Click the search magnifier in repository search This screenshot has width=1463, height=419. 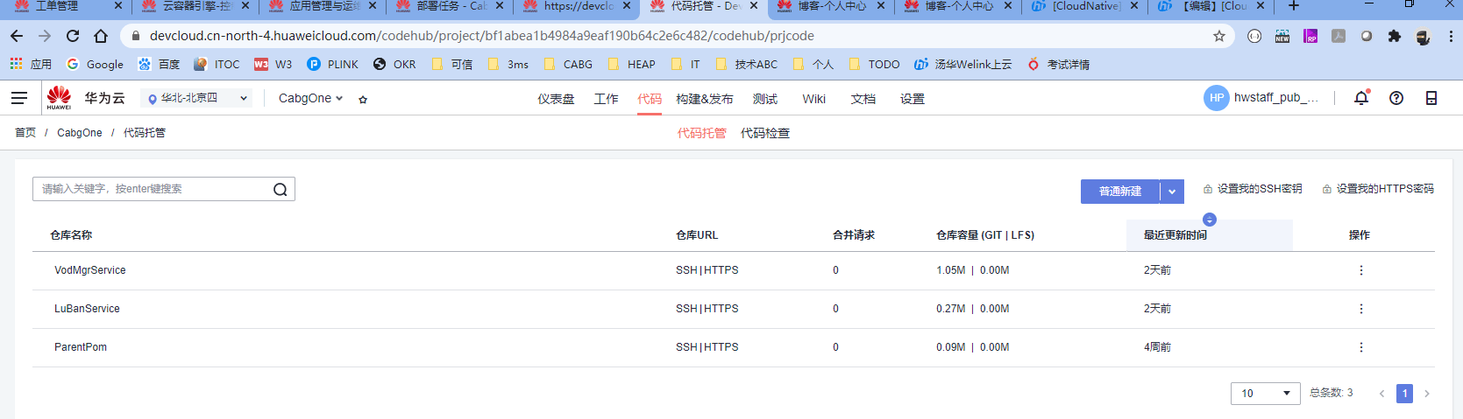click(280, 189)
